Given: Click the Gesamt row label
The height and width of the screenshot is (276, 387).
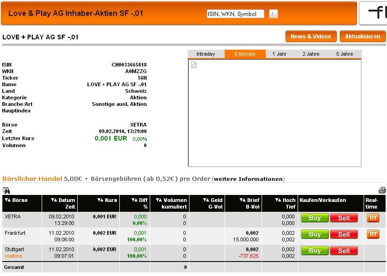Looking at the screenshot, I should [14, 267].
